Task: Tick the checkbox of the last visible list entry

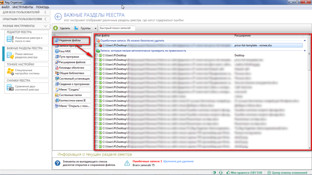Action: (97, 147)
